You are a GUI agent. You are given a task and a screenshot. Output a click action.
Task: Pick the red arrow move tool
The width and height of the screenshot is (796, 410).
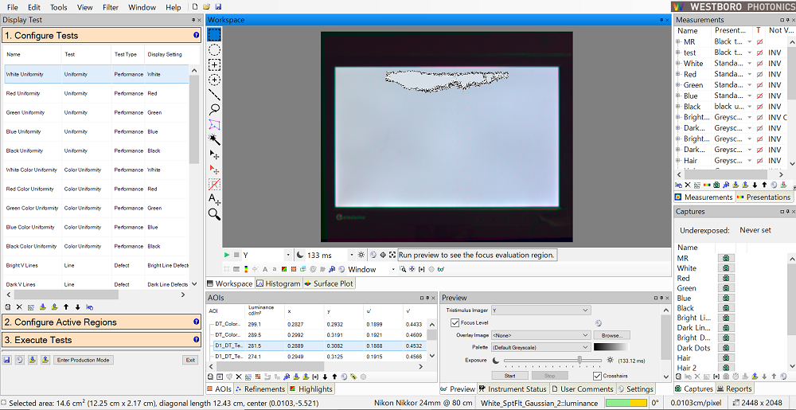coord(214,170)
